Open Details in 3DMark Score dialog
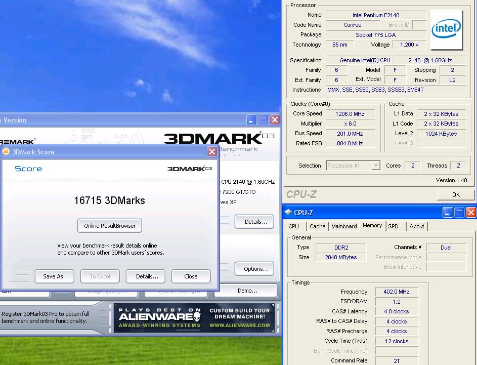Viewport: 477px width, 365px height. (x=145, y=276)
